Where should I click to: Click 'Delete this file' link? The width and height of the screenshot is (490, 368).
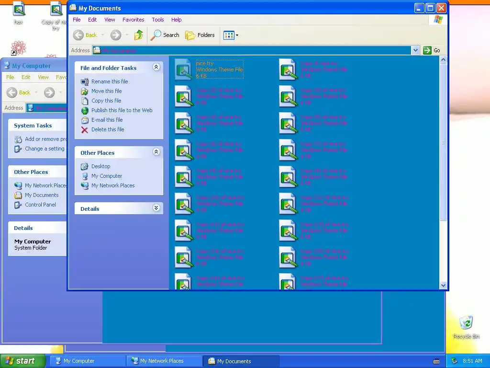[108, 129]
